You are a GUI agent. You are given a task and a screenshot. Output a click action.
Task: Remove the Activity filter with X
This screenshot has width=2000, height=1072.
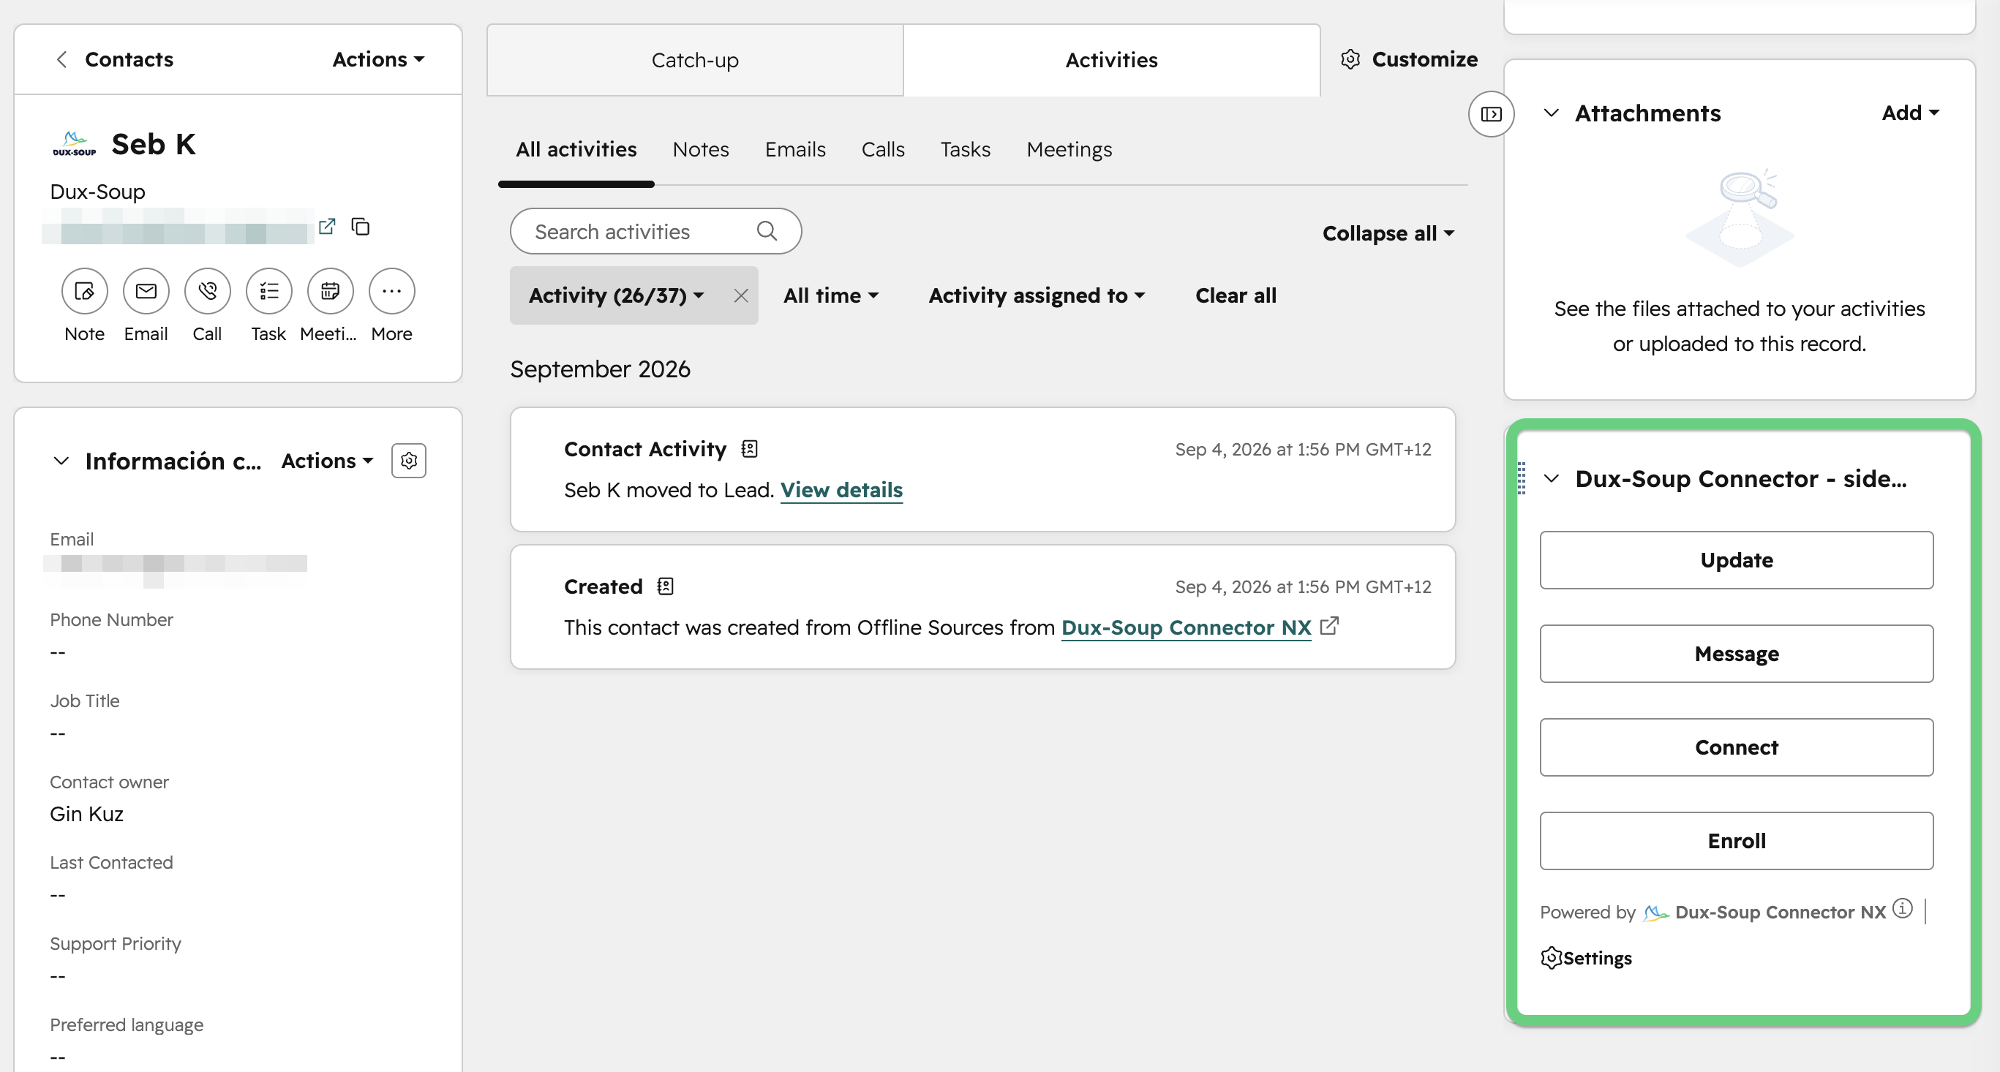pyautogui.click(x=741, y=295)
